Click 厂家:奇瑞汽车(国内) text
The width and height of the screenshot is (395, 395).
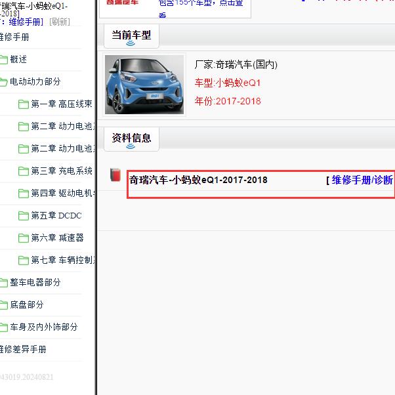[236, 65]
